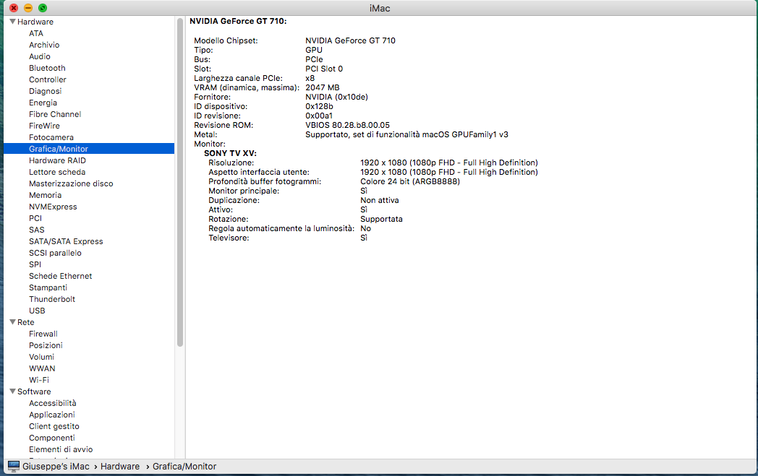Select Memoria in the sidebar
758x476 pixels.
pyautogui.click(x=45, y=195)
